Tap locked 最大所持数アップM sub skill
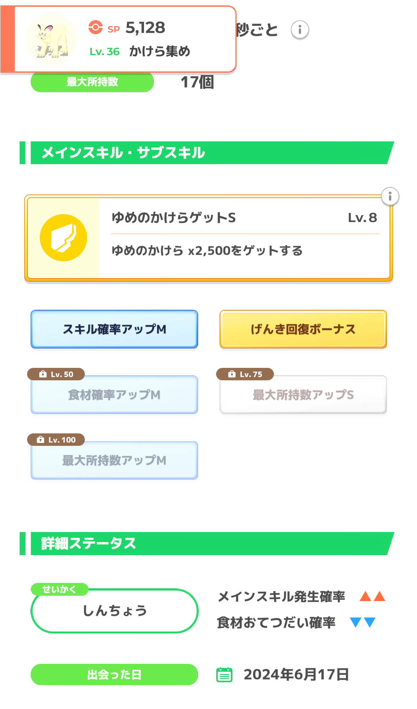The image size is (417, 709). [x=114, y=460]
